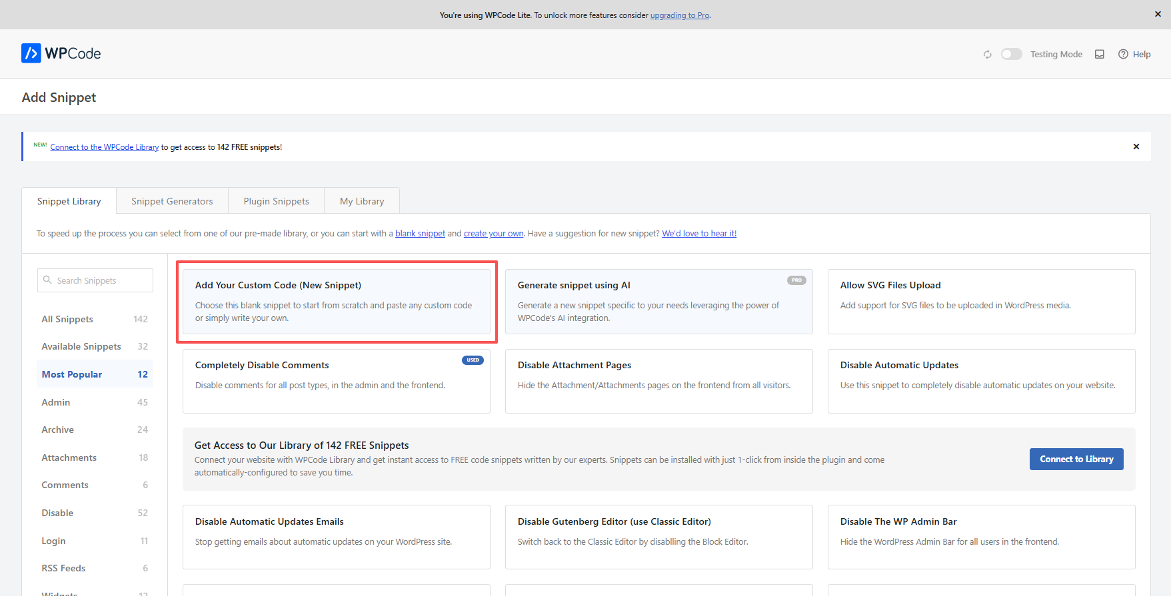Viewport: 1171px width, 596px height.
Task: Show Login category snippets
Action: (x=95, y=541)
